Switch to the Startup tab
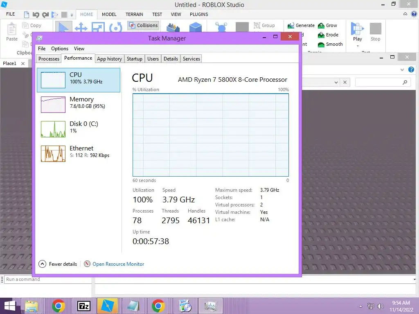 pos(134,59)
